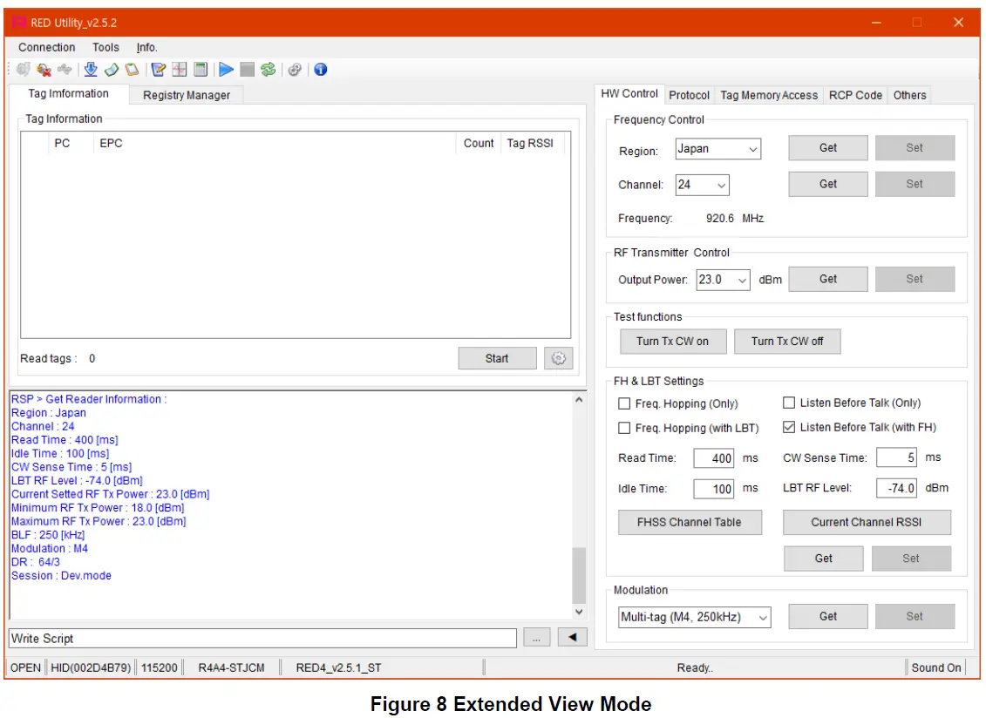Uncheck Listen Before Talk (with FH)

click(x=789, y=428)
